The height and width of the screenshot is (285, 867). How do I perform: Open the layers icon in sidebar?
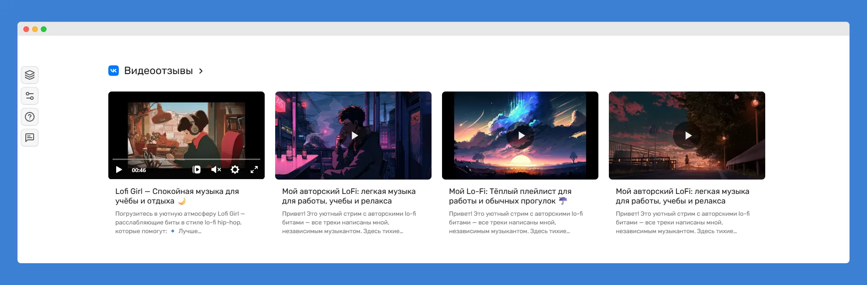(x=30, y=75)
